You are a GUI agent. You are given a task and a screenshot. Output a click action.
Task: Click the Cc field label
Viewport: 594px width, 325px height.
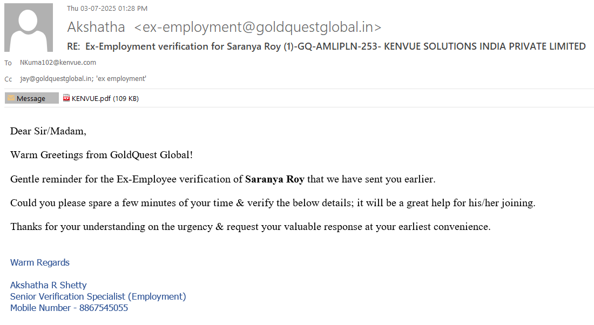(x=8, y=79)
